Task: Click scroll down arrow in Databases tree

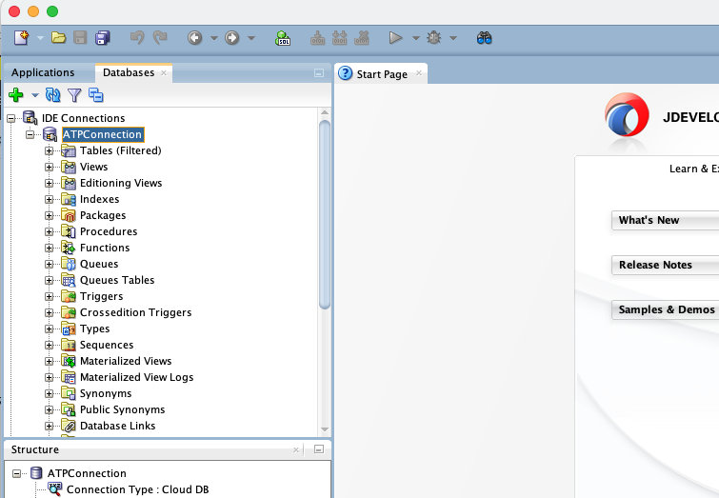Action: point(325,429)
